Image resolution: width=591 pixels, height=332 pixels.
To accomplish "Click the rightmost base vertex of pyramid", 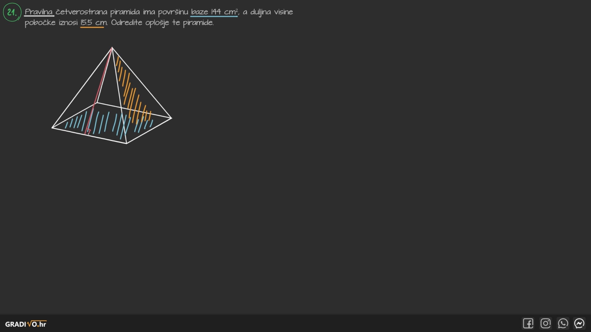I will 171,118.
